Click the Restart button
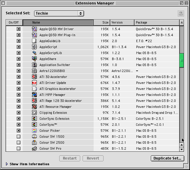The height and width of the screenshot is (170, 190). 70,158
